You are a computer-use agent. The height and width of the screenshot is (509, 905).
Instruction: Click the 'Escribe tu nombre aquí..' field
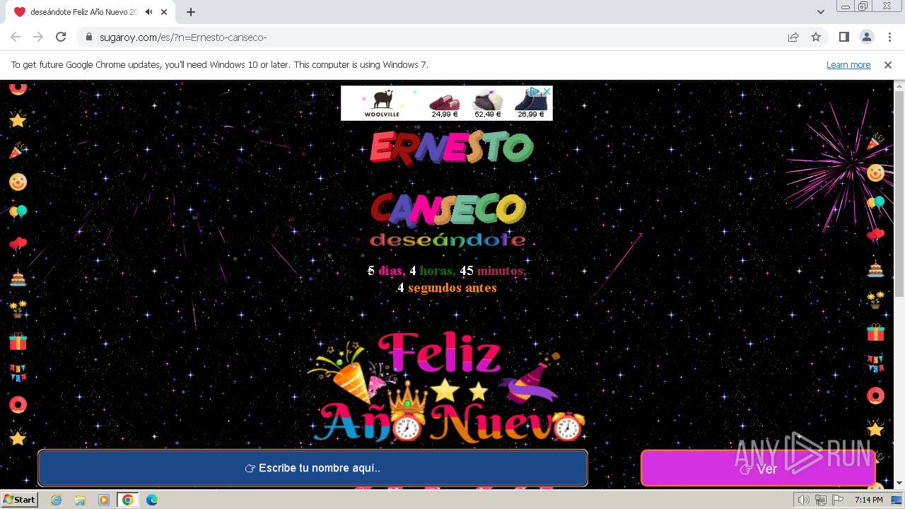[x=313, y=468]
